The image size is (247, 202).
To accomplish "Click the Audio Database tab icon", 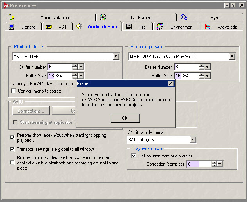I will (x=12, y=18).
